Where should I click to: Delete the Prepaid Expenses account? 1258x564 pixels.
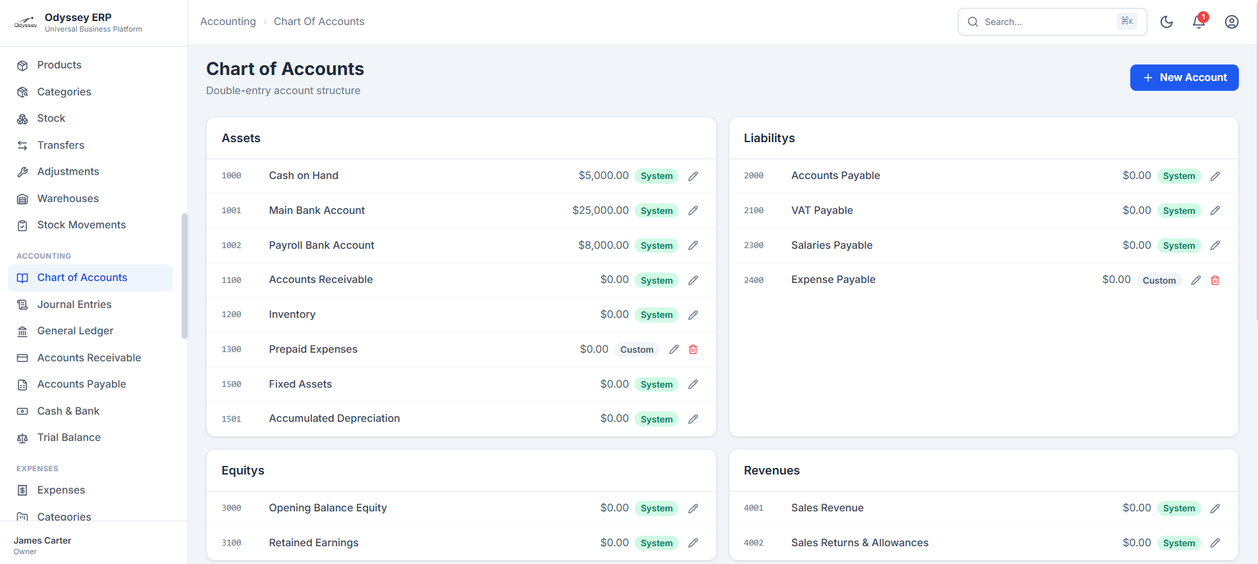click(693, 349)
